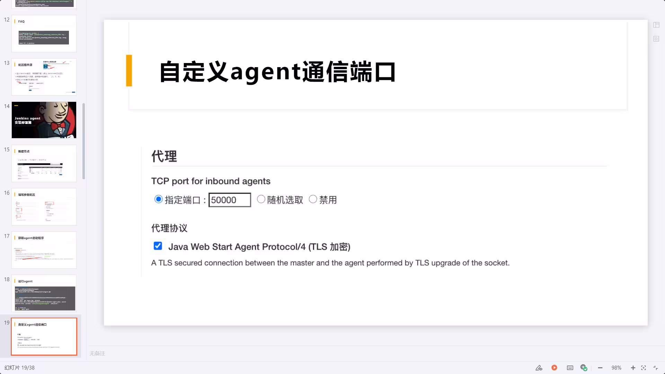Viewport: 665px width, 374px height.
Task: Fit slide to window icon
Action: point(644,368)
